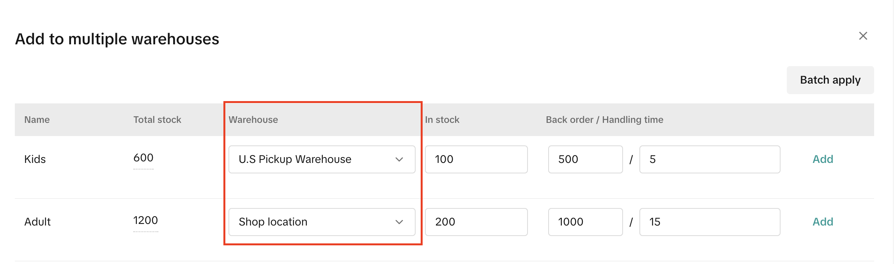894x264 pixels.
Task: Click the Warehouse column header
Action: 253,120
